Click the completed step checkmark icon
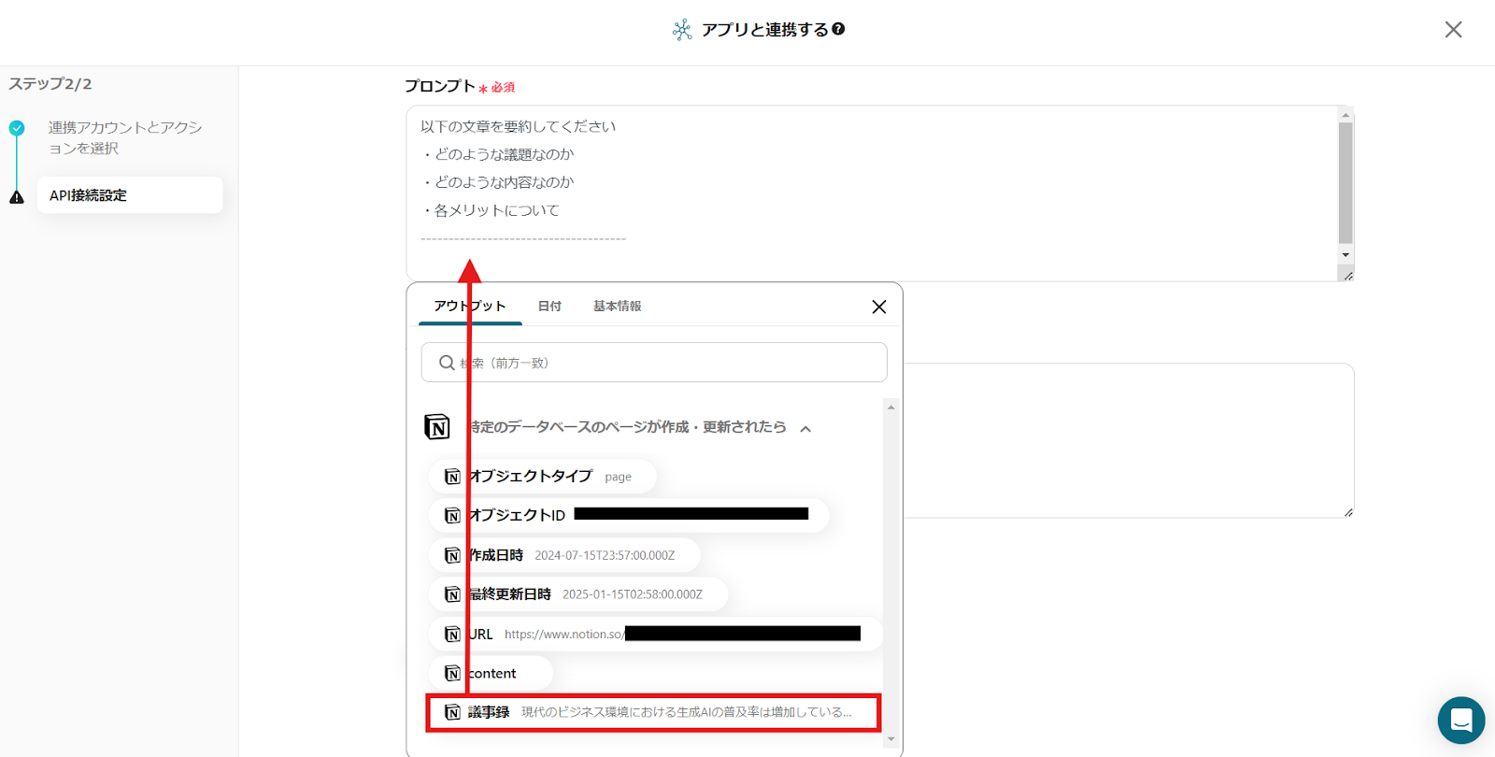 (x=17, y=128)
